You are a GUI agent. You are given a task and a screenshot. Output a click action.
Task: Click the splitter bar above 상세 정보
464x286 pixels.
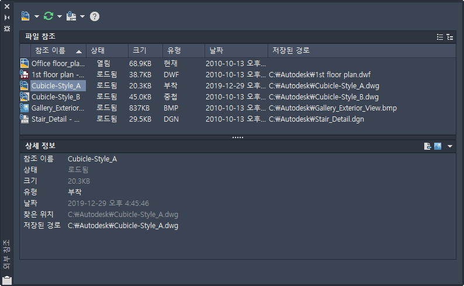pos(237,137)
